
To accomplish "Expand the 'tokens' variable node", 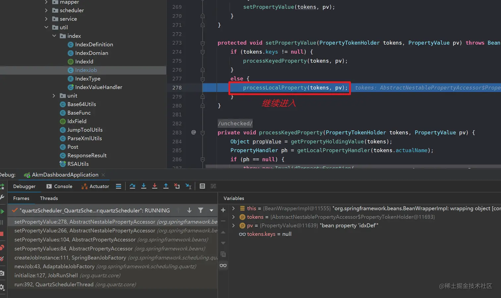I will [x=234, y=217].
